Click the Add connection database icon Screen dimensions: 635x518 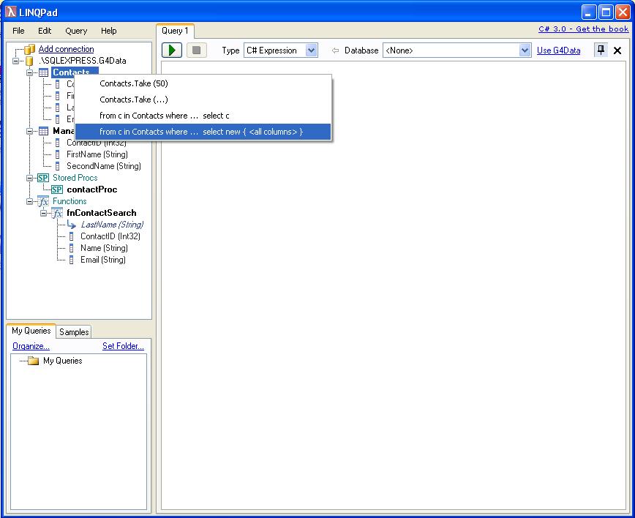pos(29,49)
